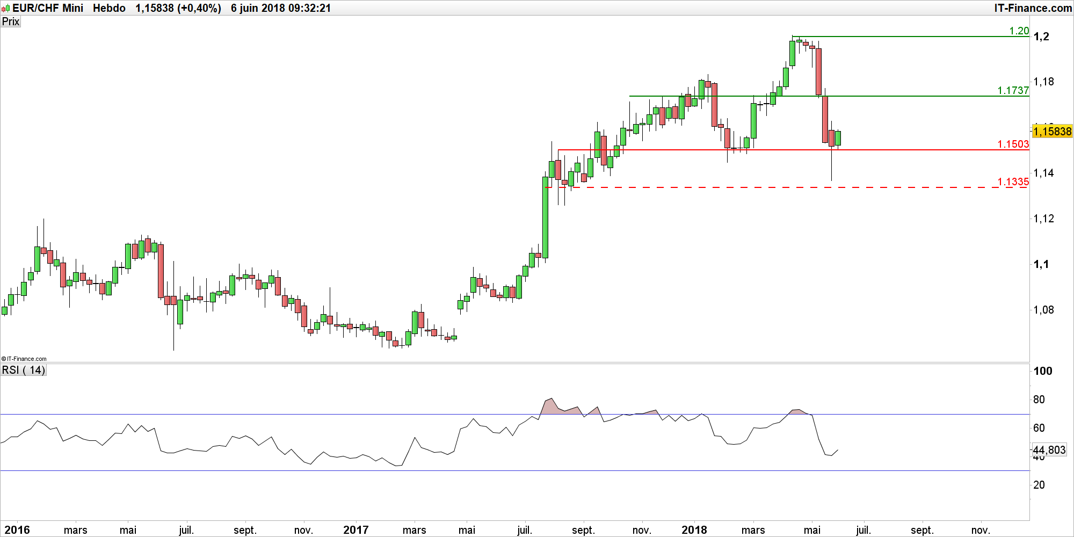Click the 1,08 price axis label
This screenshot has height=537, width=1074.
point(1044,310)
